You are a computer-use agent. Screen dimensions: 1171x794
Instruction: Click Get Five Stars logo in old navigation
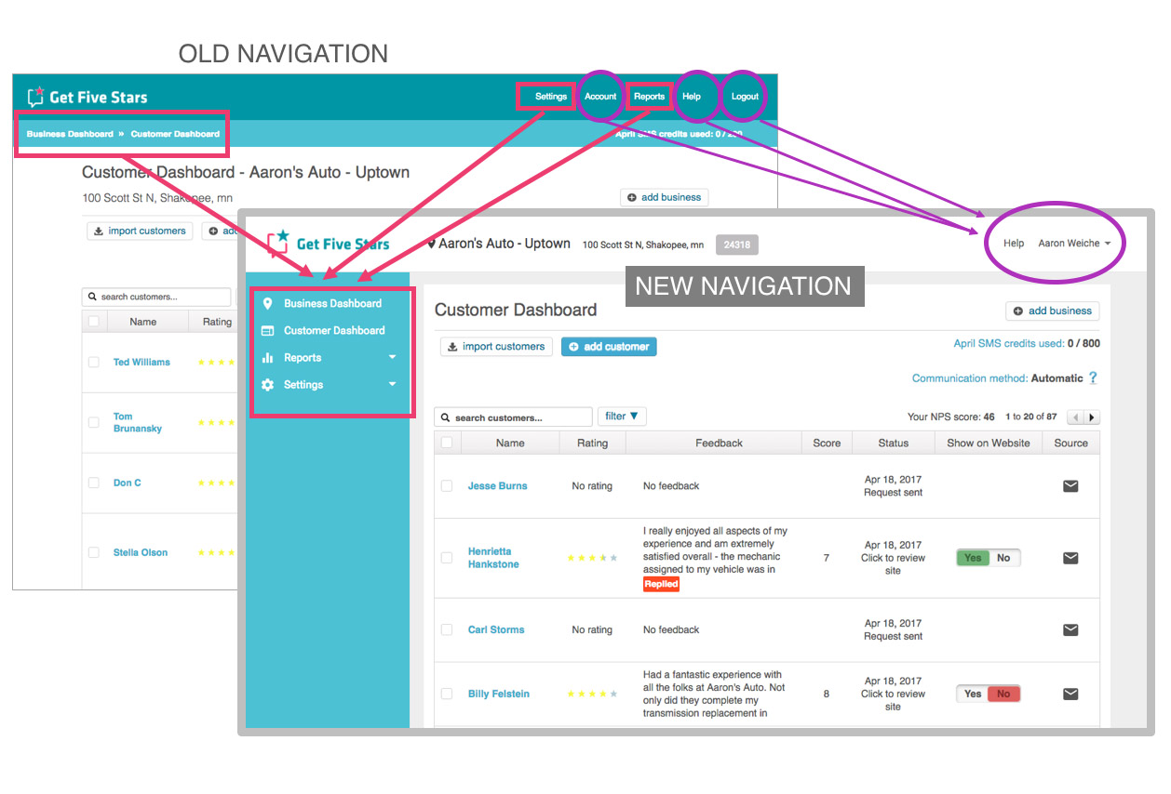click(87, 97)
